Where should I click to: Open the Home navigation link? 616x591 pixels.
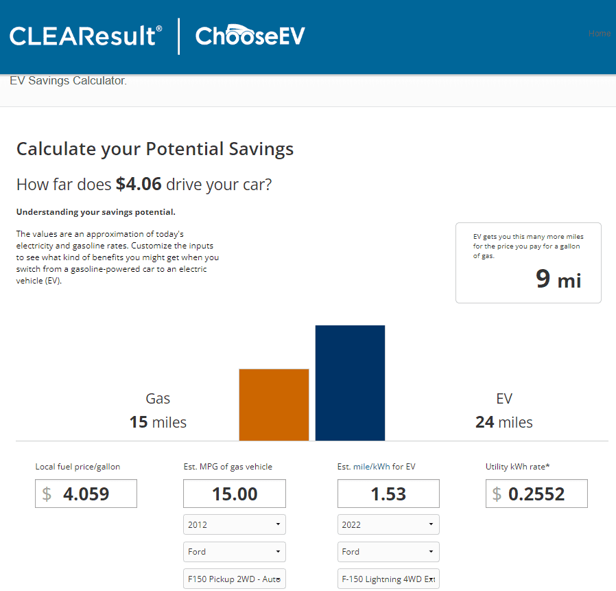[x=600, y=34]
